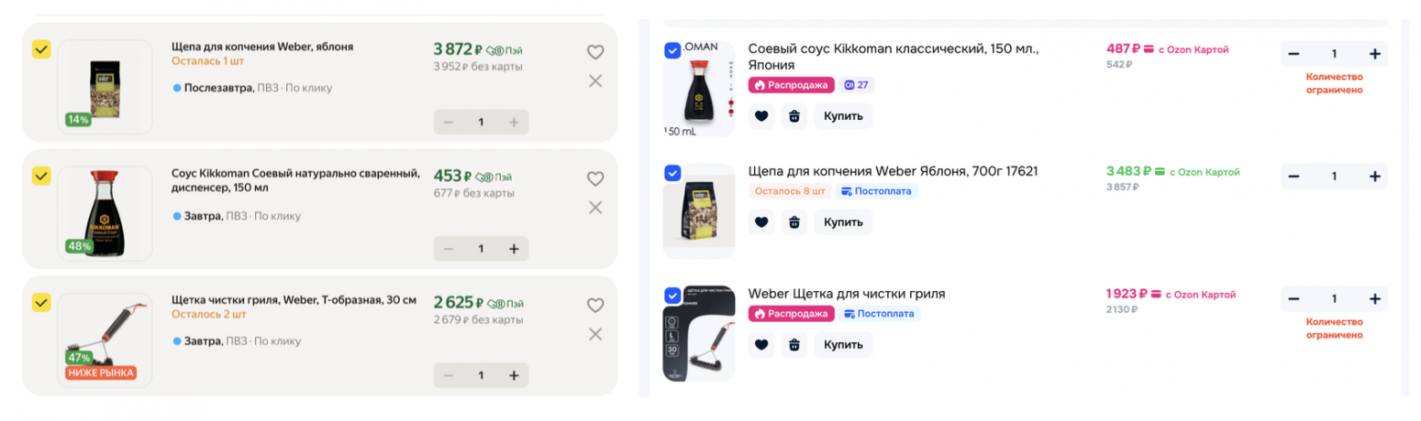Open Kikkoman dispenser bottle product thumbnail
Viewport: 1421px width, 421px height.
(105, 213)
